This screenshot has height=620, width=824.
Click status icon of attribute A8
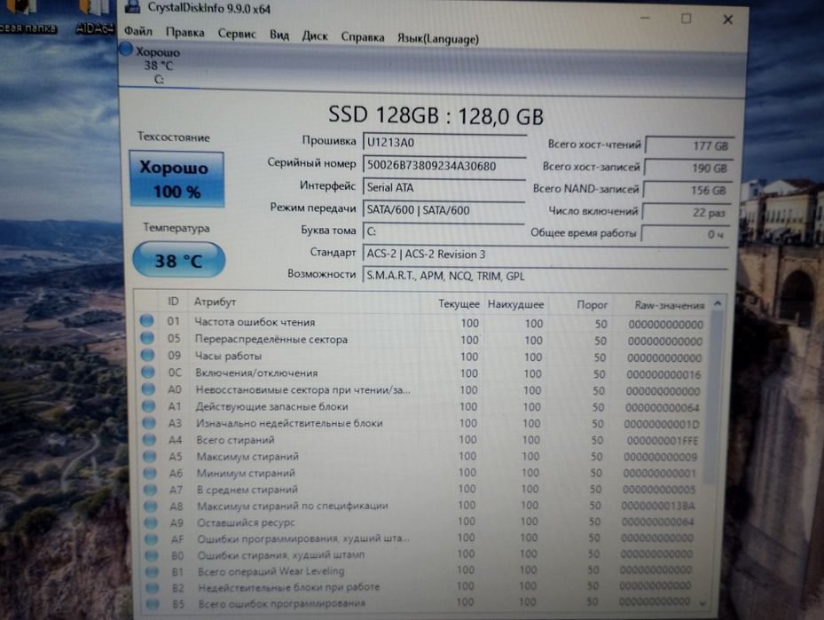pos(151,506)
